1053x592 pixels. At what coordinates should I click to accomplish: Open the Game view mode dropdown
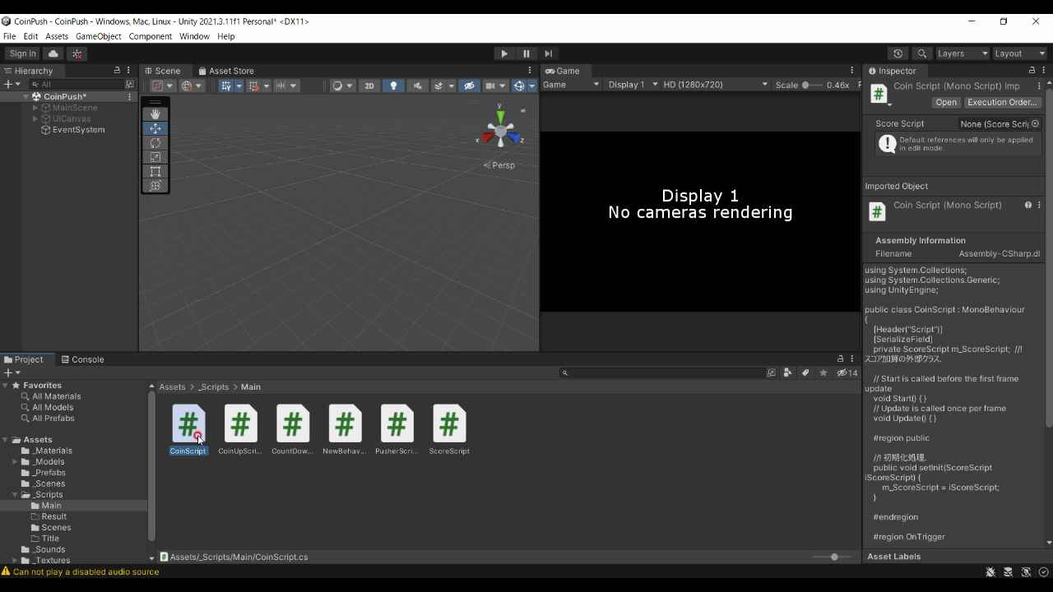571,85
